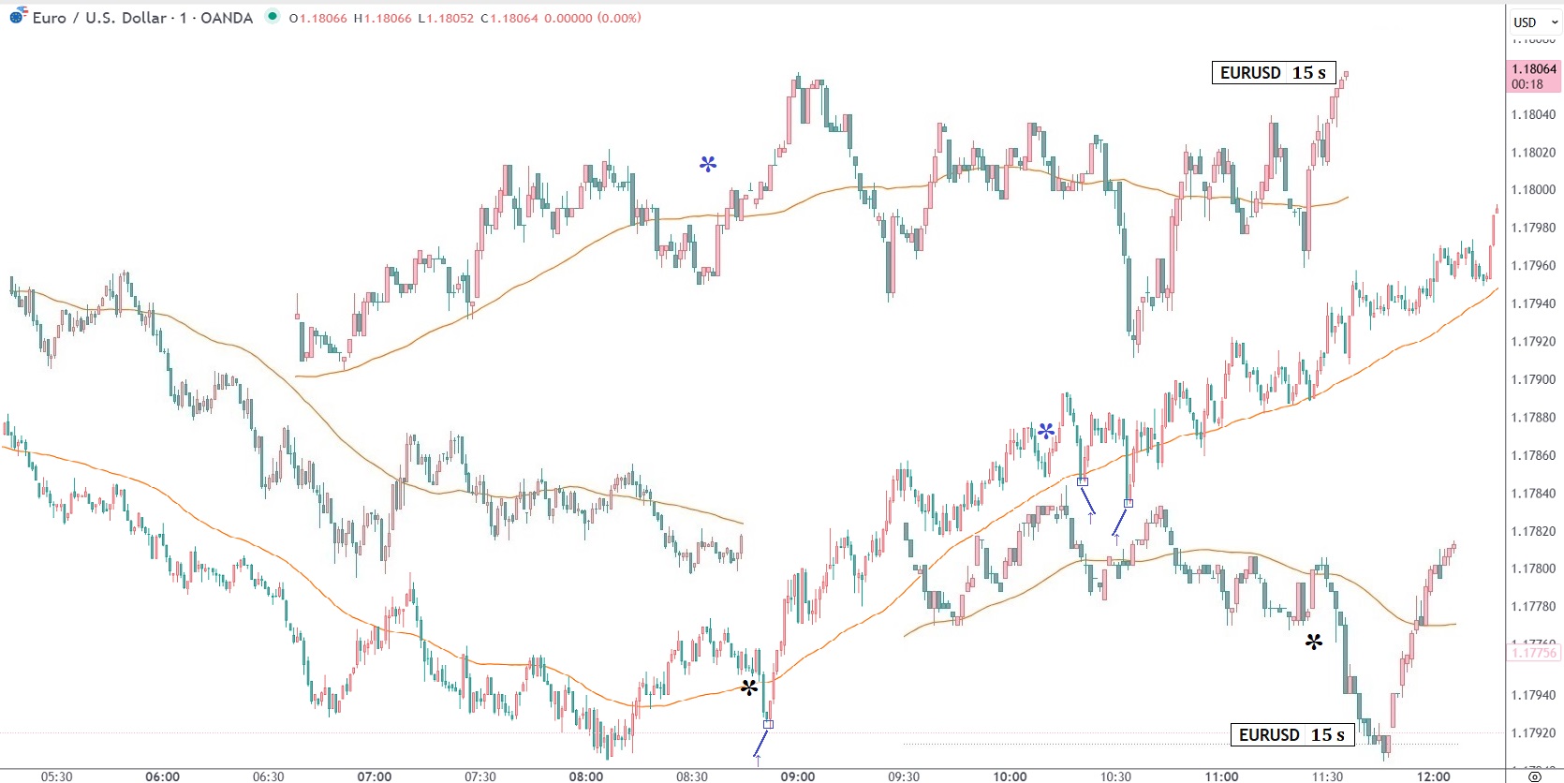Click the 1.18020 price axis label

pyautogui.click(x=1533, y=152)
